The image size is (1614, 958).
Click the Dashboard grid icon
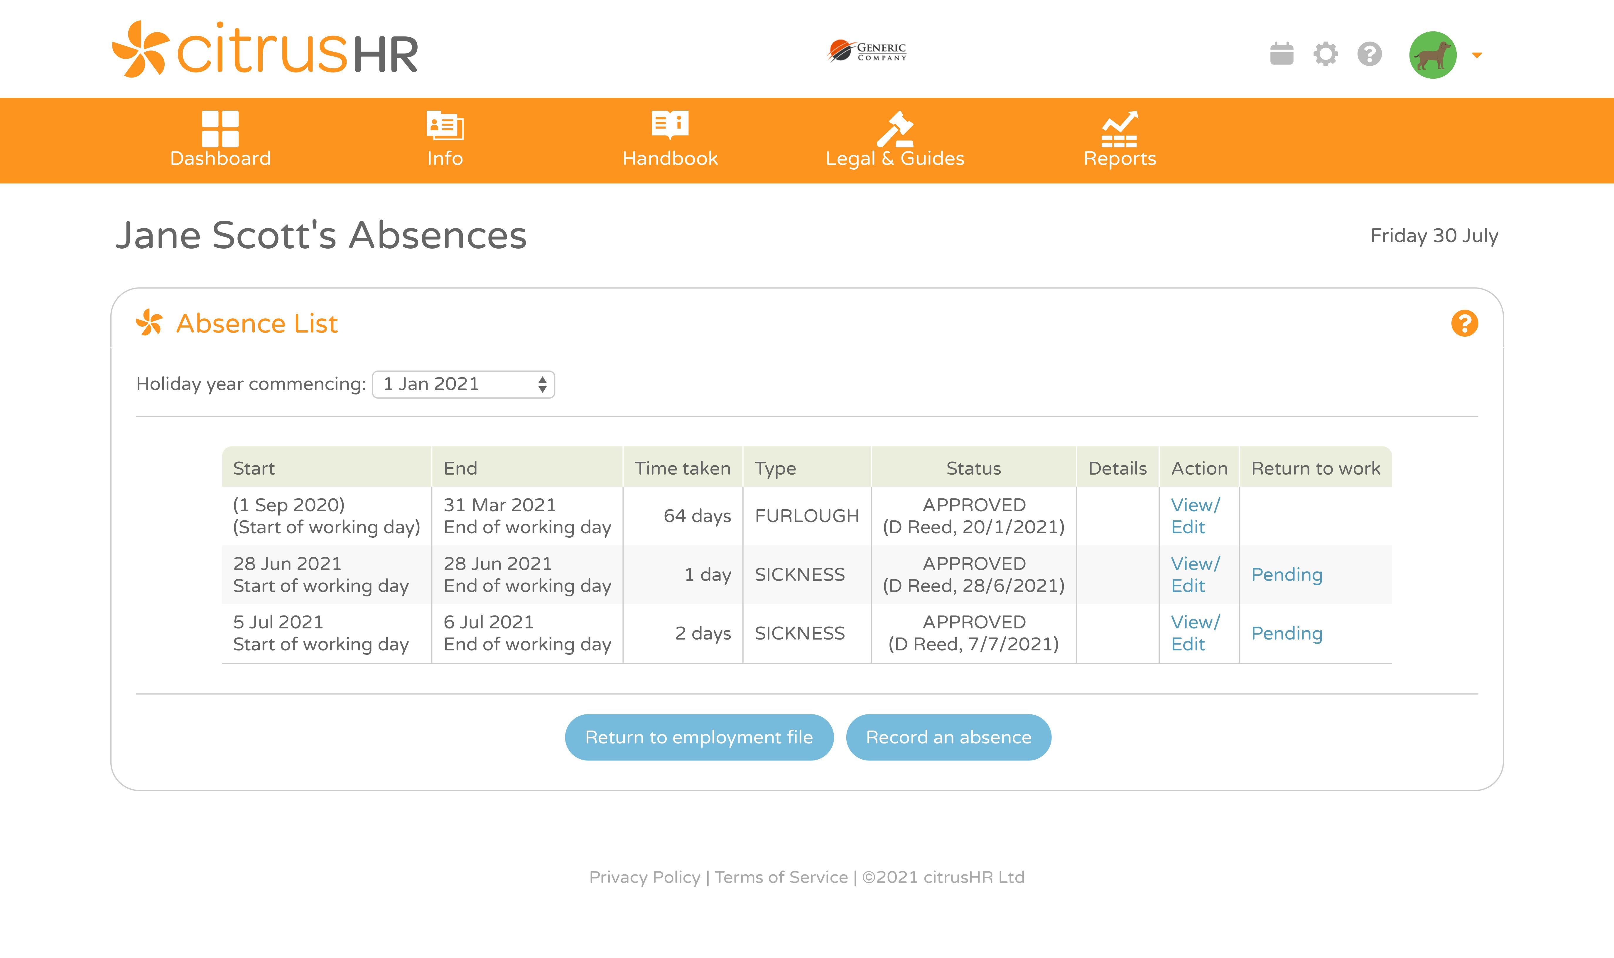click(220, 129)
